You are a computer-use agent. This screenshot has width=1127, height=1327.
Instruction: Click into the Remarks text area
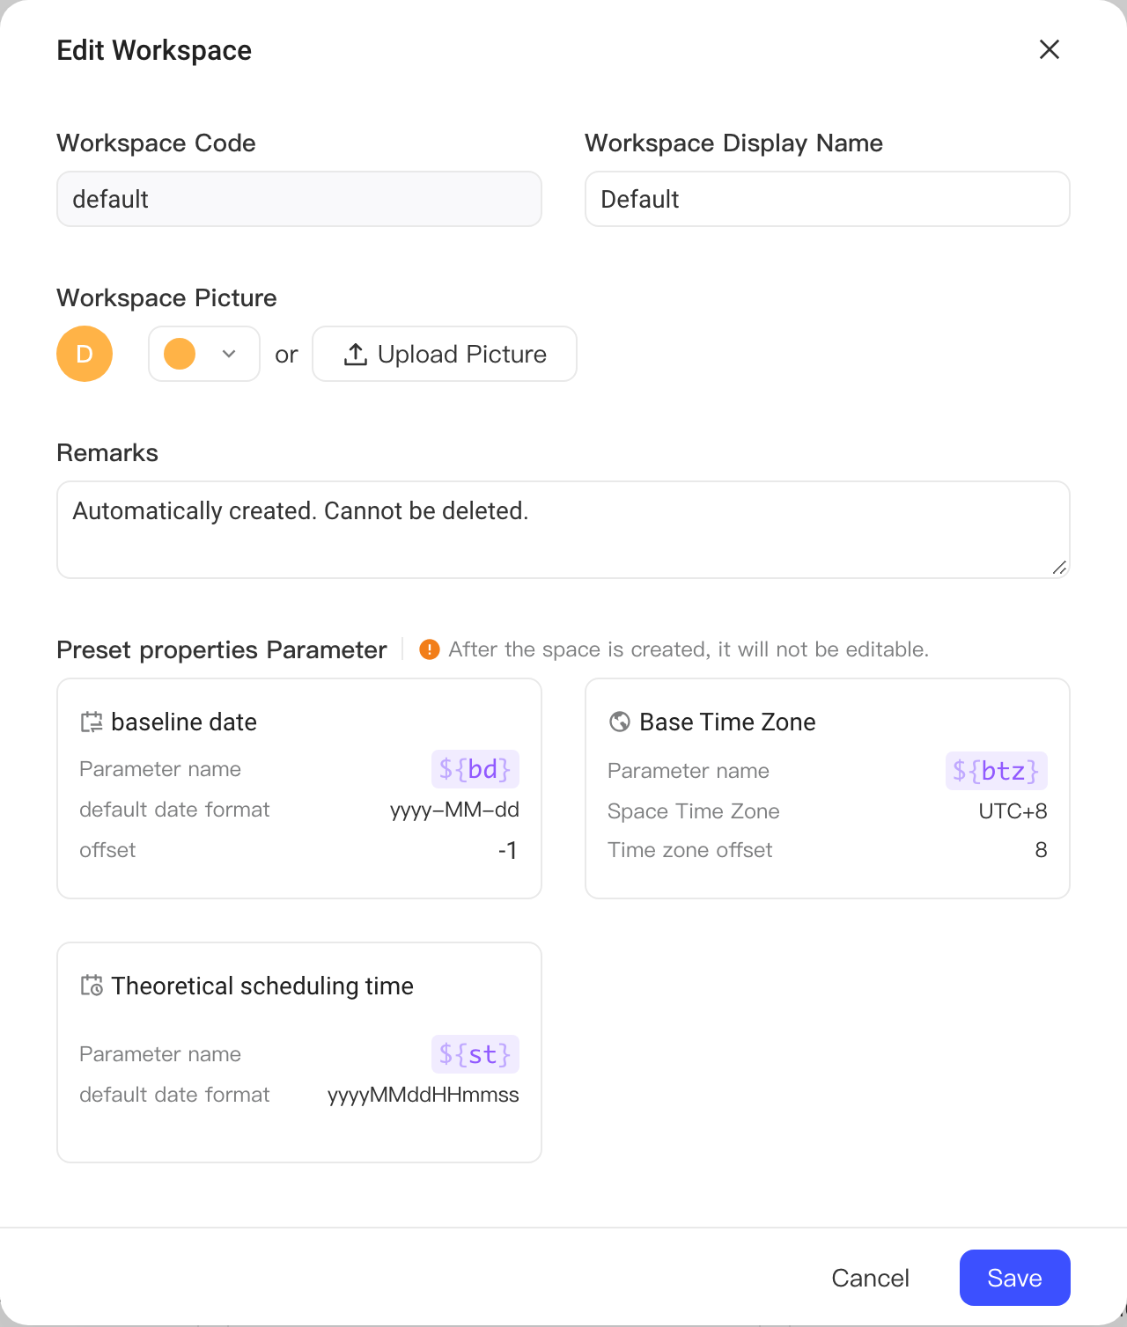tap(563, 530)
